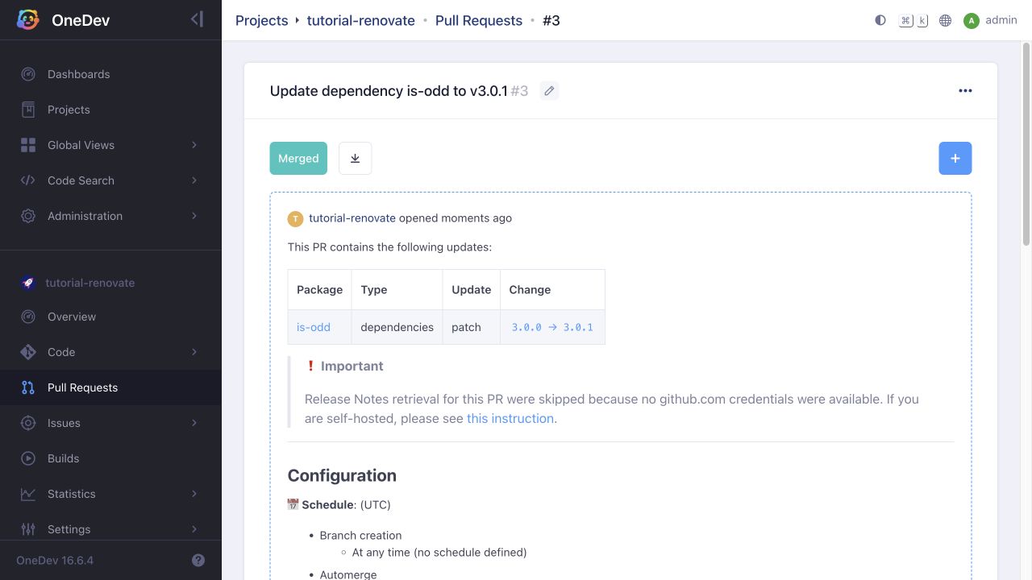The width and height of the screenshot is (1032, 580).
Task: Select the Pull Requests menu item
Action: coord(110,387)
